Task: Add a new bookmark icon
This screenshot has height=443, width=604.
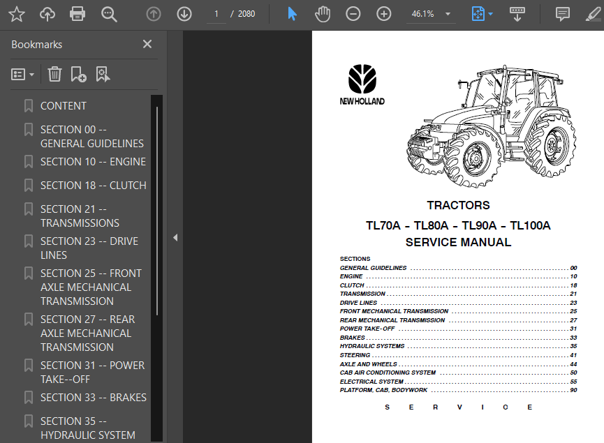Action: [79, 74]
